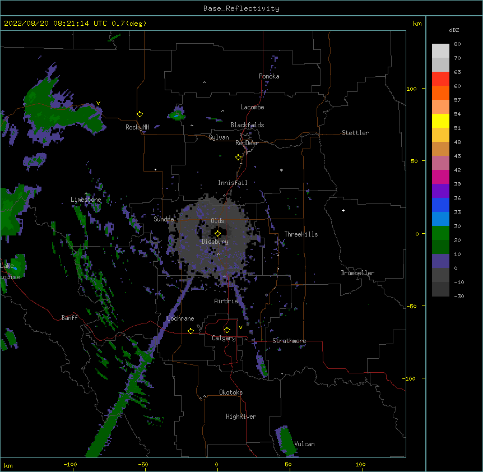This screenshot has width=483, height=472.
Task: Select the Banff label
Action: (x=69, y=318)
